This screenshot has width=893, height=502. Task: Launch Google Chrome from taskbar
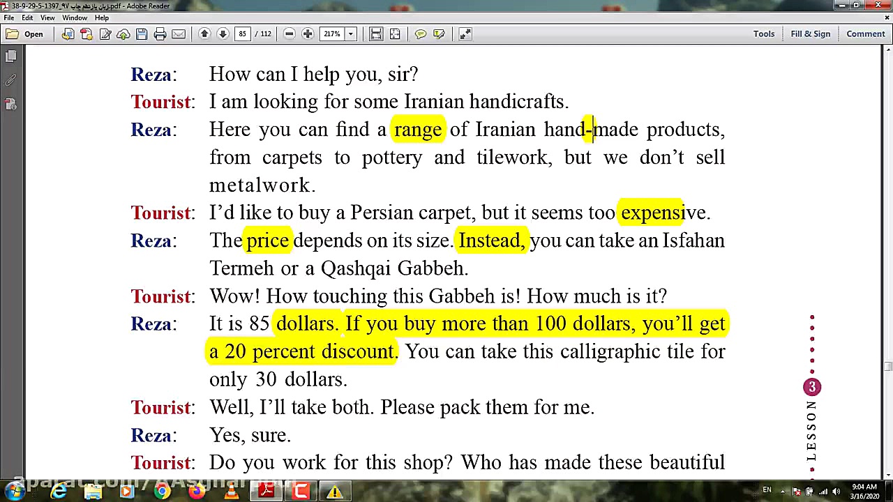coord(162,492)
